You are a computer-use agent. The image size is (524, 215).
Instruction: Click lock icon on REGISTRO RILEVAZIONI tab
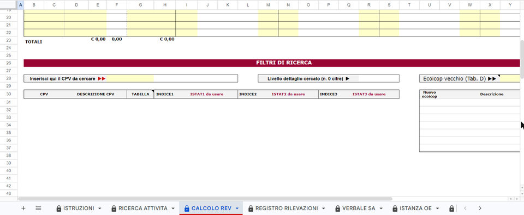point(251,208)
